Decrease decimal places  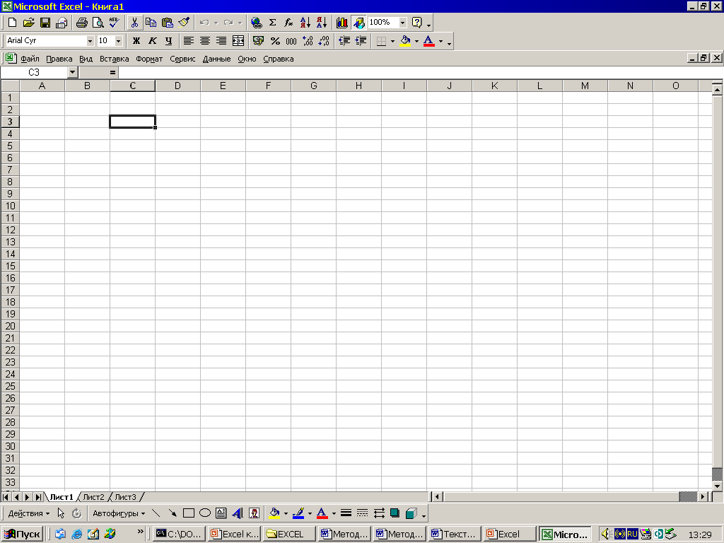[x=324, y=40]
